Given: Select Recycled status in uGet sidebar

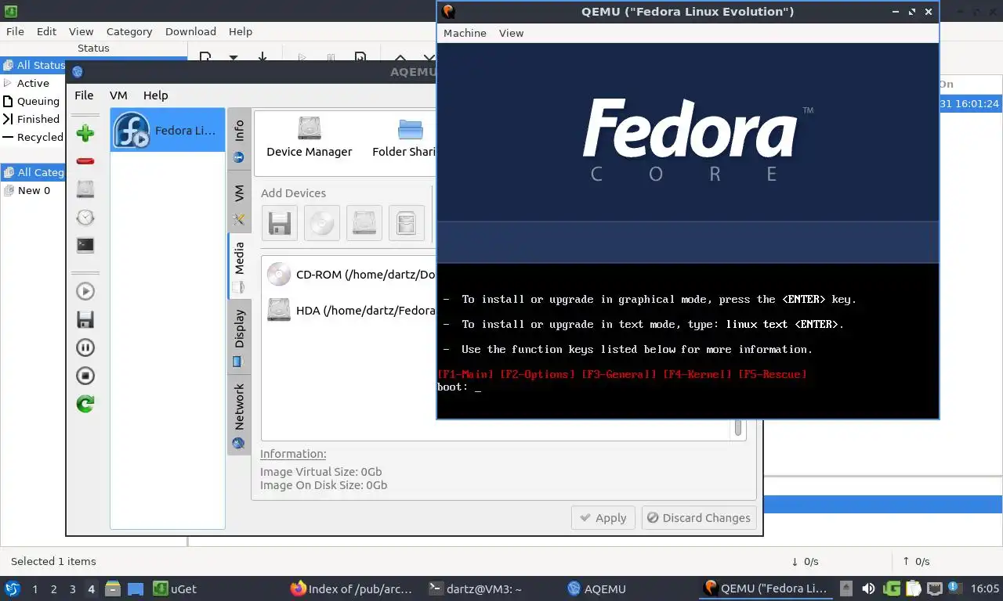Looking at the screenshot, I should click(x=34, y=137).
